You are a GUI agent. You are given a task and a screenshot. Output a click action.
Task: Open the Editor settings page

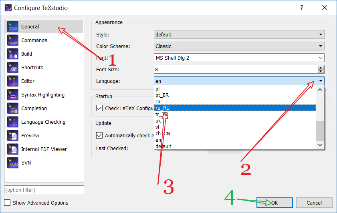point(44,81)
